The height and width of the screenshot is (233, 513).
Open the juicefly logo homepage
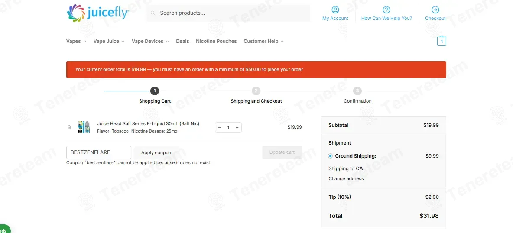pyautogui.click(x=98, y=13)
